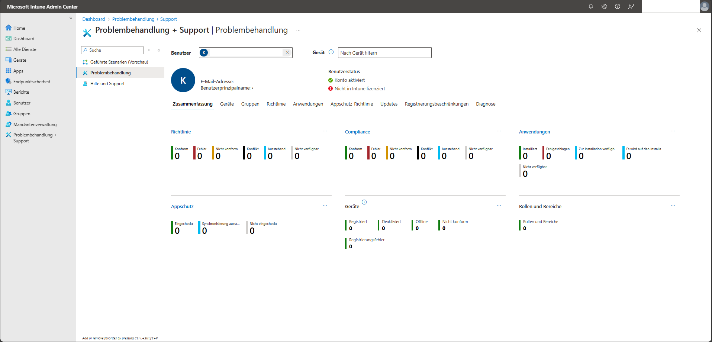Open the Richtlinie card link
Screen dimensions: 712x342
181,132
